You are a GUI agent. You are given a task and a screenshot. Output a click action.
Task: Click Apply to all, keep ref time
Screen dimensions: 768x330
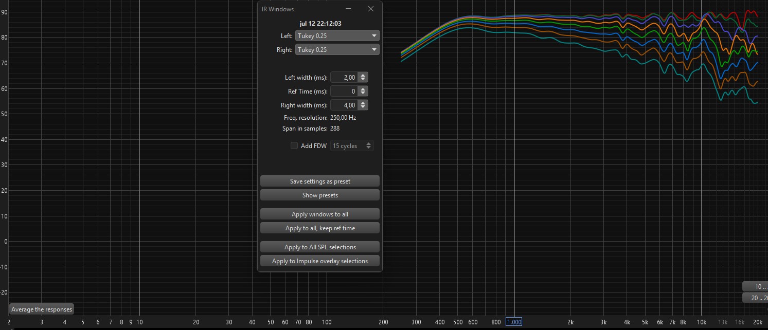(x=320, y=228)
